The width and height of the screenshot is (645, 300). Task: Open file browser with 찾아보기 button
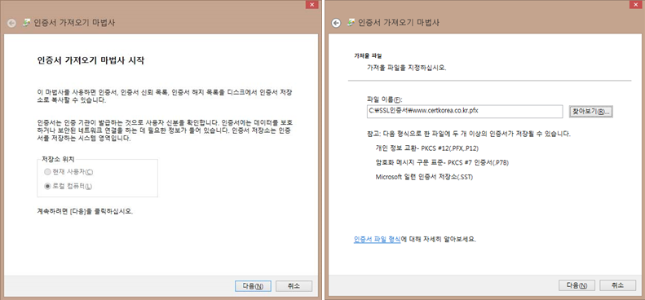[x=590, y=112]
